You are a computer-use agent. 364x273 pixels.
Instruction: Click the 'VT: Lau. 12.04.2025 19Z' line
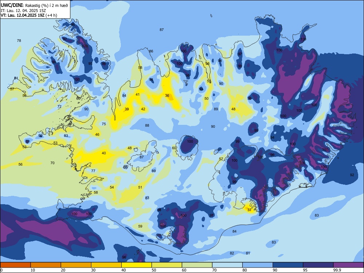(23, 15)
